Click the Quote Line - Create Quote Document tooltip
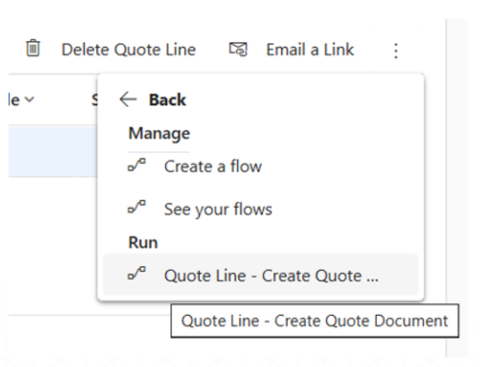Viewport: 480px width, 367px height. click(314, 321)
